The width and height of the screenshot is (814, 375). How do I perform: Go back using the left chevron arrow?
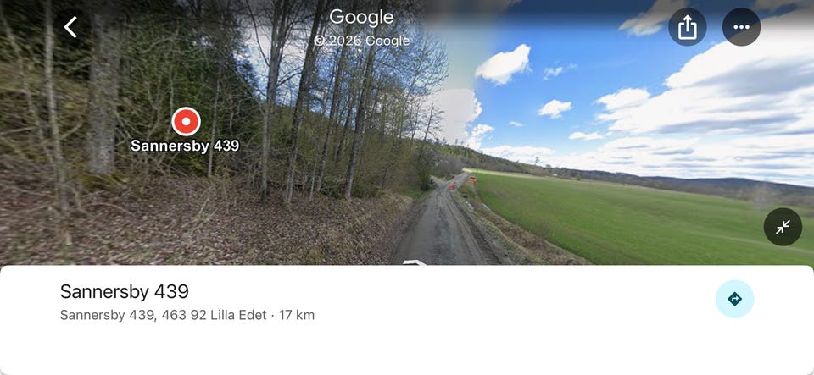pyautogui.click(x=70, y=27)
